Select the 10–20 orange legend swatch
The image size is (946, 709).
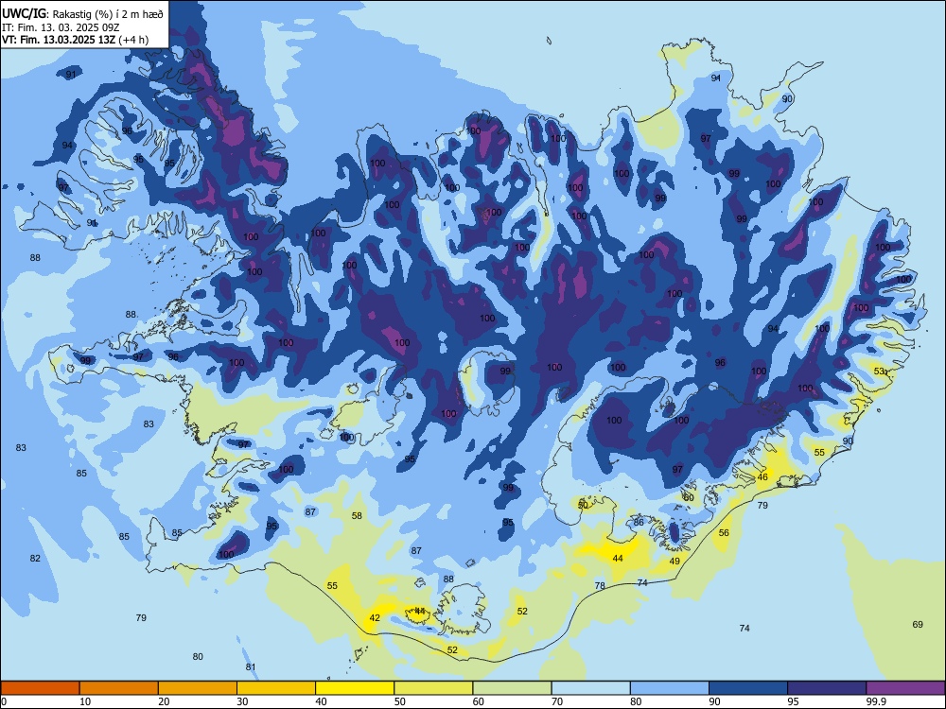pos(119,688)
